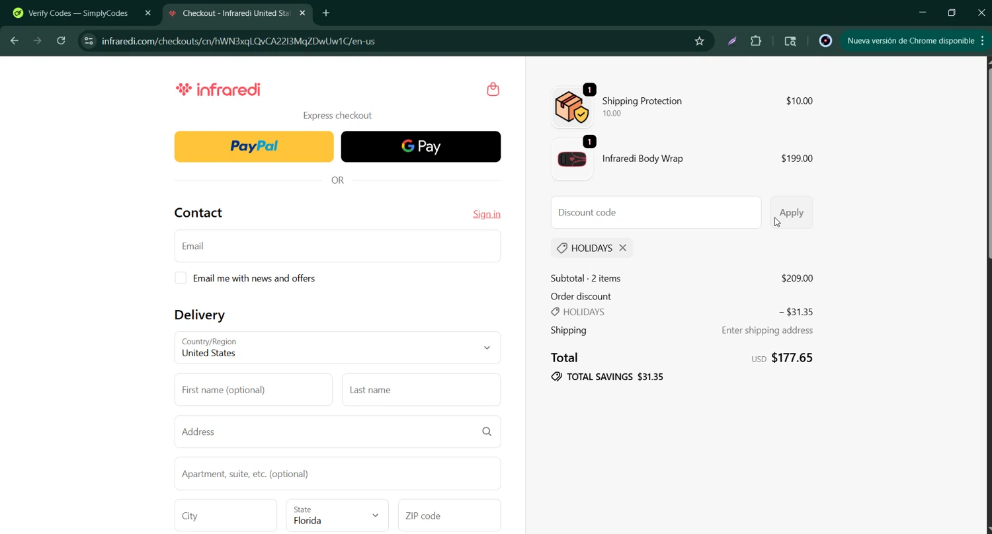This screenshot has width=992, height=534.
Task: Close the Checkout Infraredi tab
Action: pyautogui.click(x=302, y=13)
